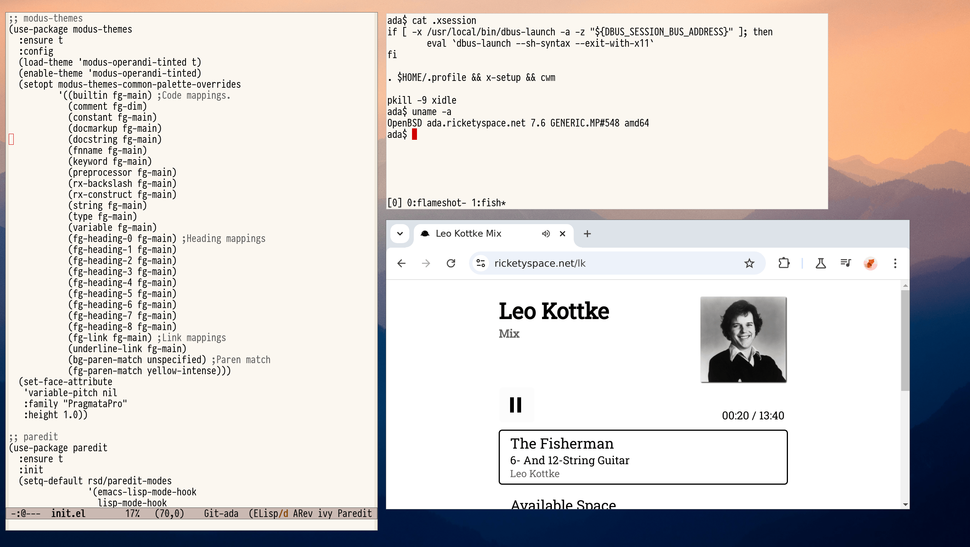Image resolution: width=970 pixels, height=547 pixels.
Task: Click the Leo Kottke portrait thumbnail
Action: point(743,340)
